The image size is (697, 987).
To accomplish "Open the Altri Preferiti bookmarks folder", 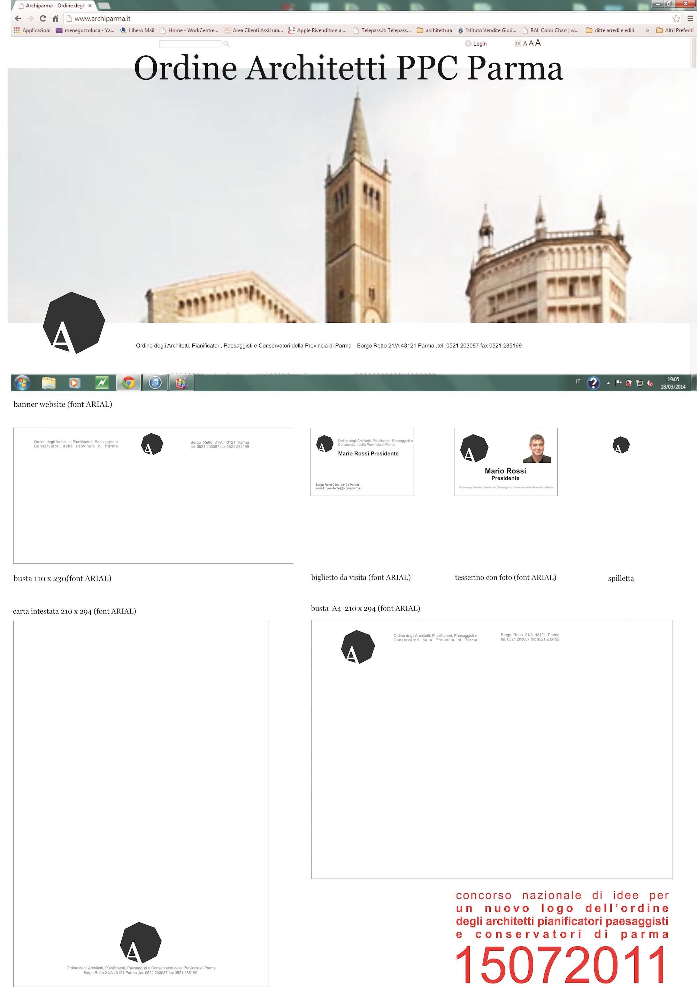I will click(674, 31).
